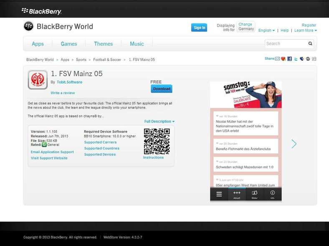This screenshot has height=246, width=329.
Task: Expand the Full Description section
Action: pos(159,121)
